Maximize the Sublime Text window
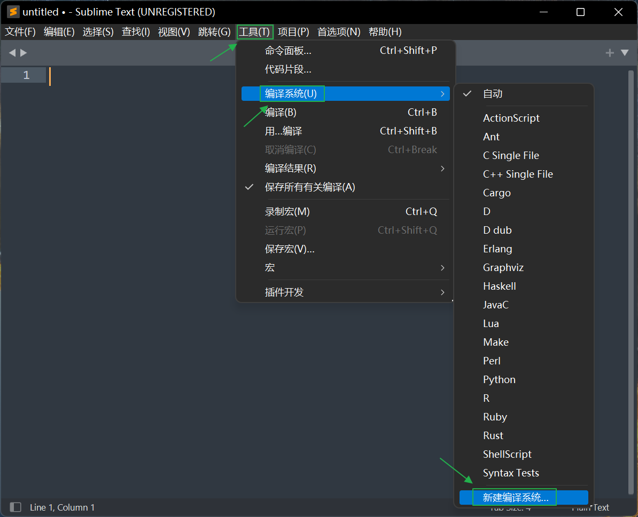The image size is (638, 517). [x=581, y=12]
